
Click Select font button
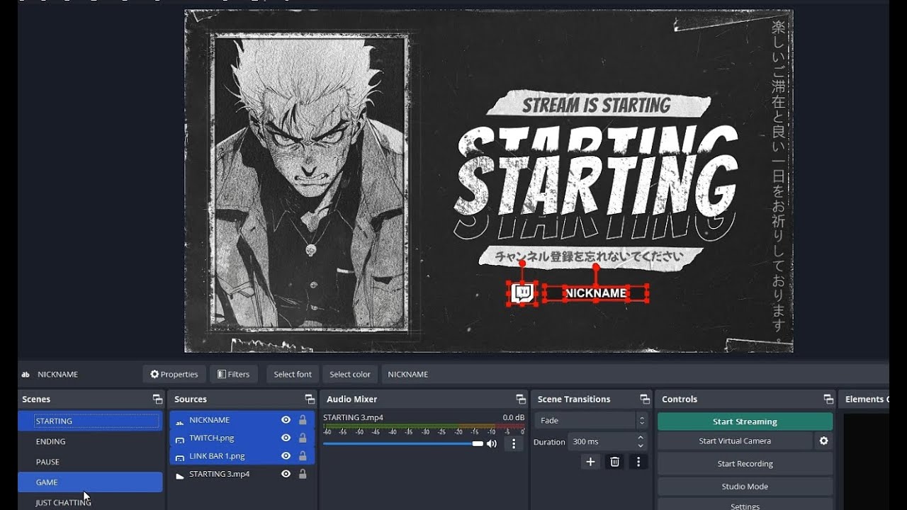pos(293,374)
